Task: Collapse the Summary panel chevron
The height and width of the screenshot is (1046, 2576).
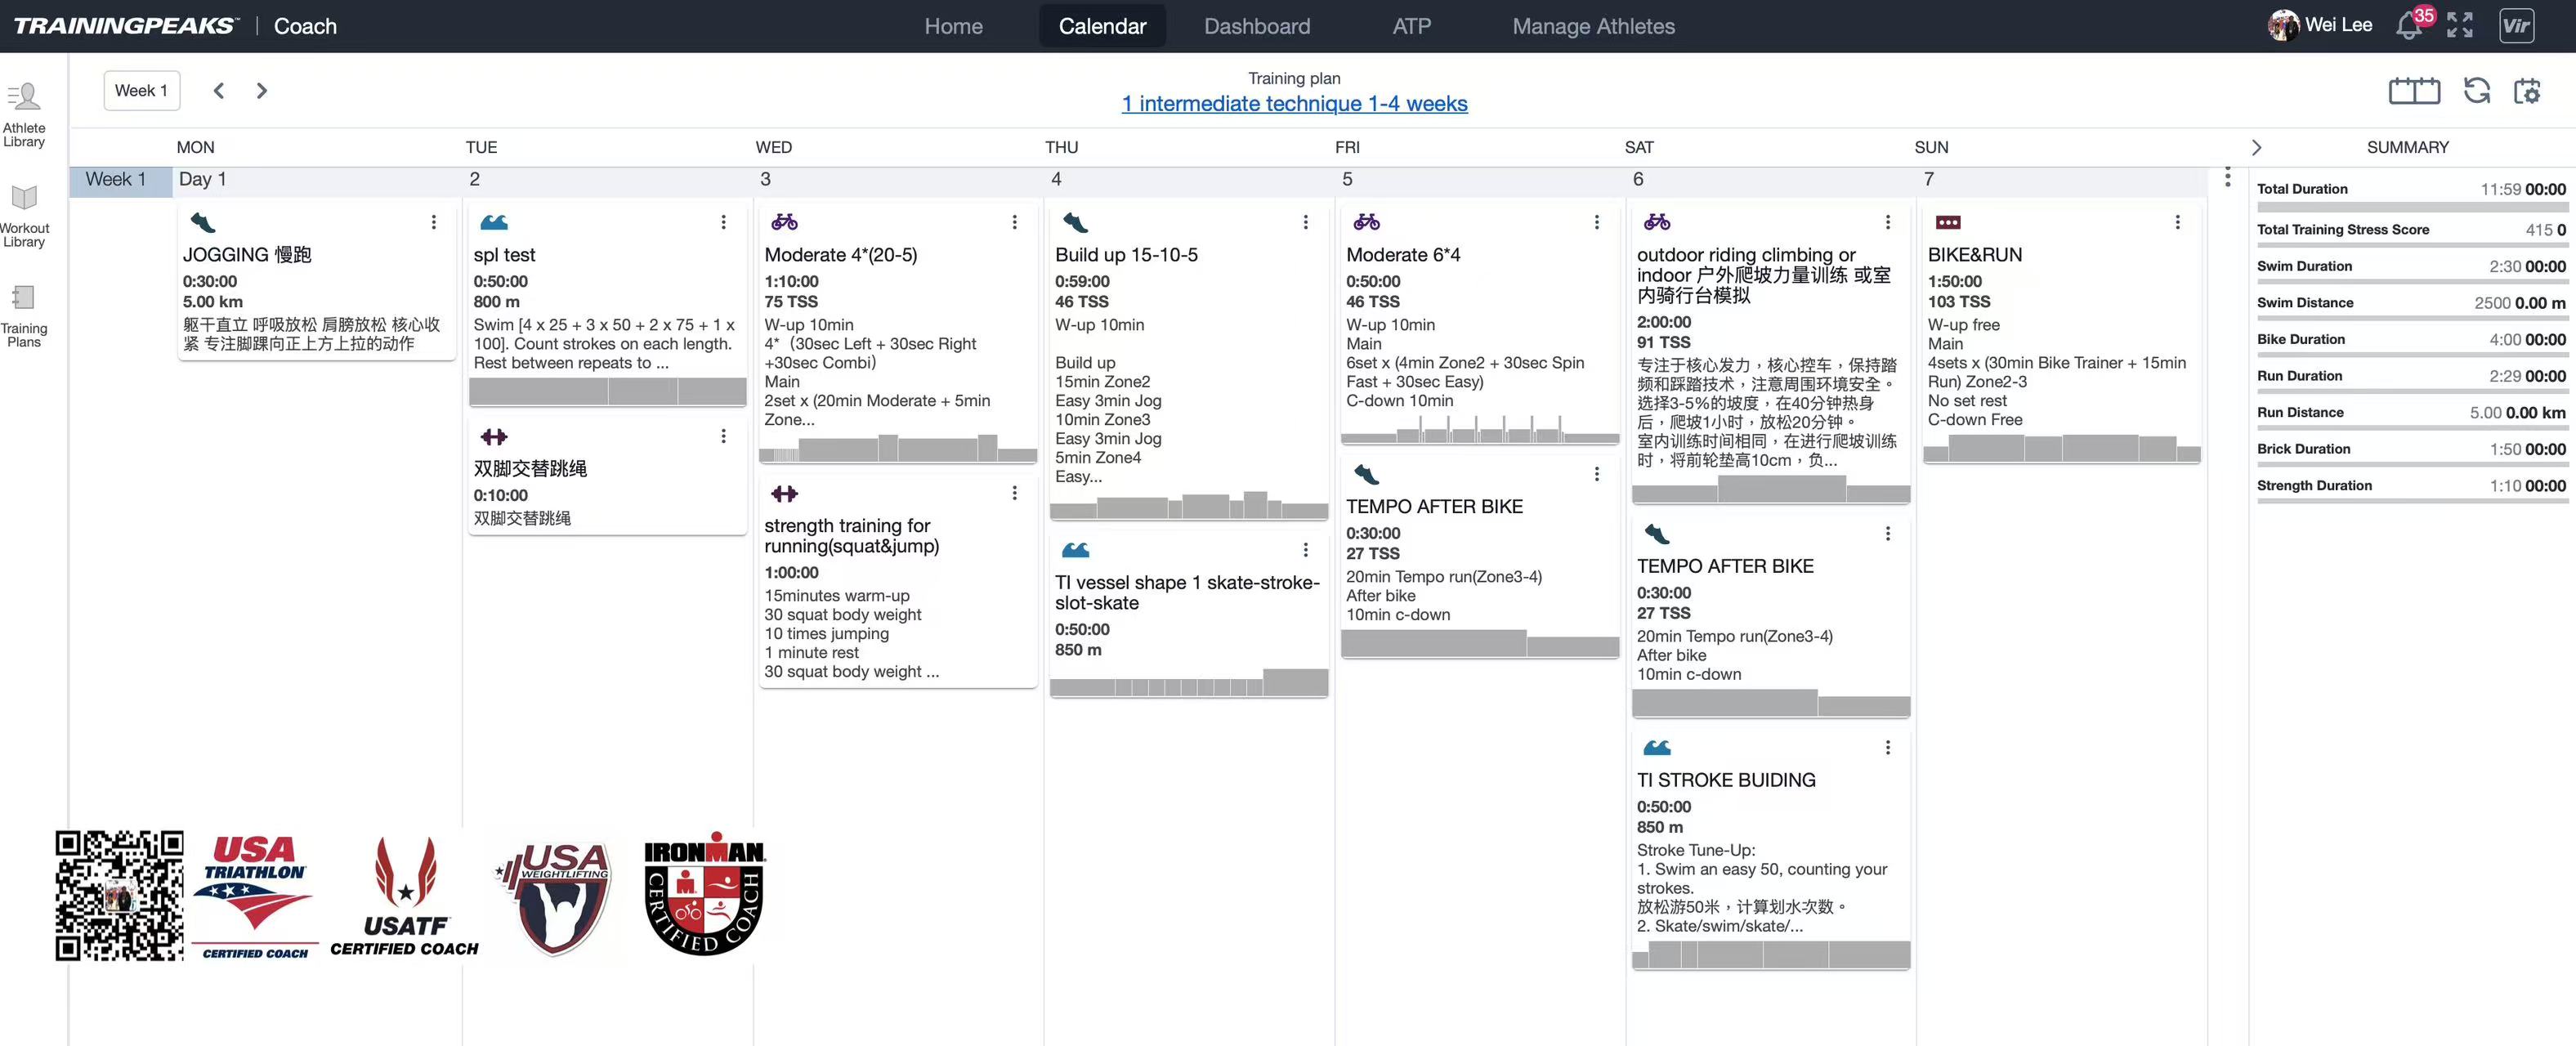Action: tap(2256, 147)
